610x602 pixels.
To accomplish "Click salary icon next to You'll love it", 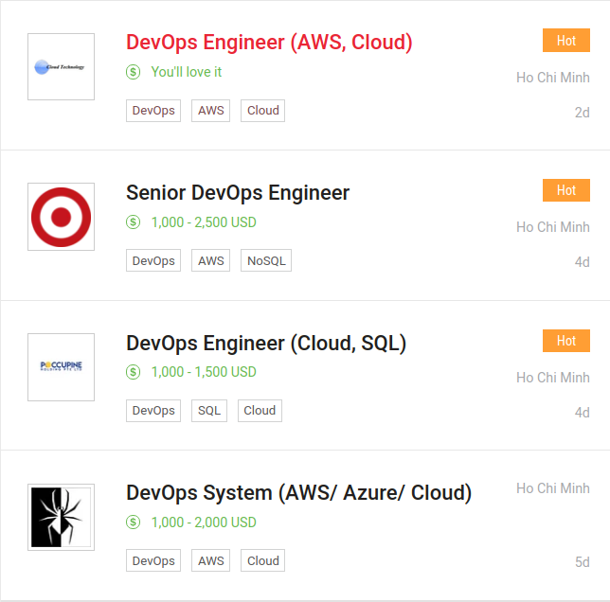I will pyautogui.click(x=133, y=72).
